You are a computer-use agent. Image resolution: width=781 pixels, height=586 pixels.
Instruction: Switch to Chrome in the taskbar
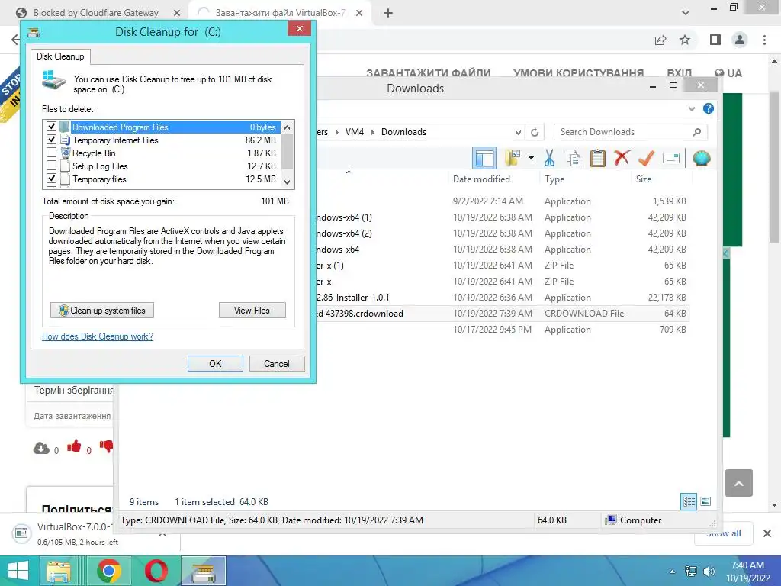click(109, 571)
